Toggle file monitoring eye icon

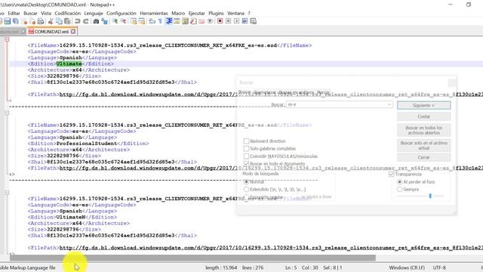210,21
